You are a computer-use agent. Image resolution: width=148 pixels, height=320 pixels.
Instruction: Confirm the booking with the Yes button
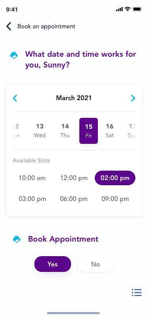(x=52, y=264)
